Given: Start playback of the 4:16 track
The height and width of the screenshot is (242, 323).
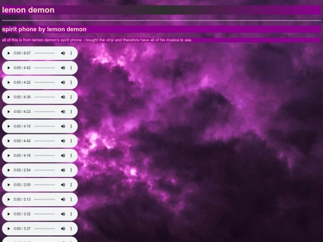Looking at the screenshot, I should [8, 155].
